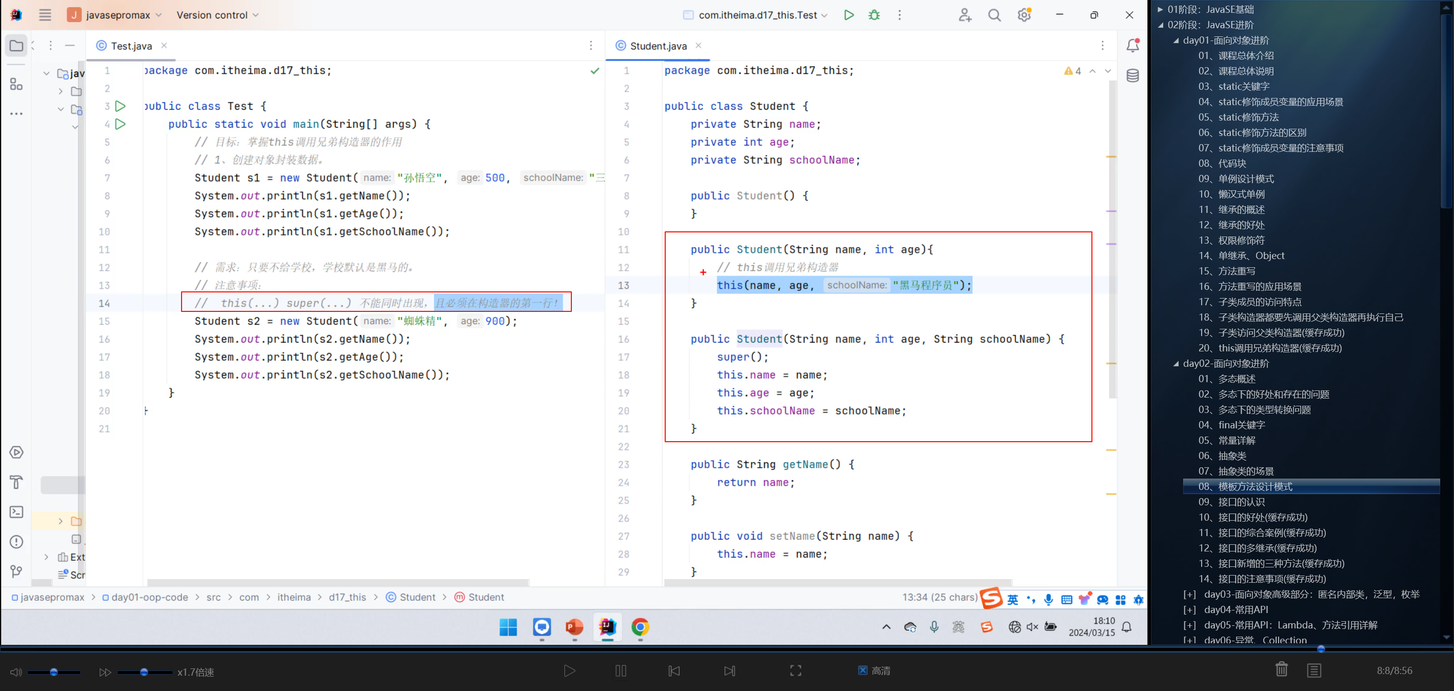This screenshot has height=691, width=1454.
Task: Click the green Run button in toolbar
Action: [x=848, y=15]
